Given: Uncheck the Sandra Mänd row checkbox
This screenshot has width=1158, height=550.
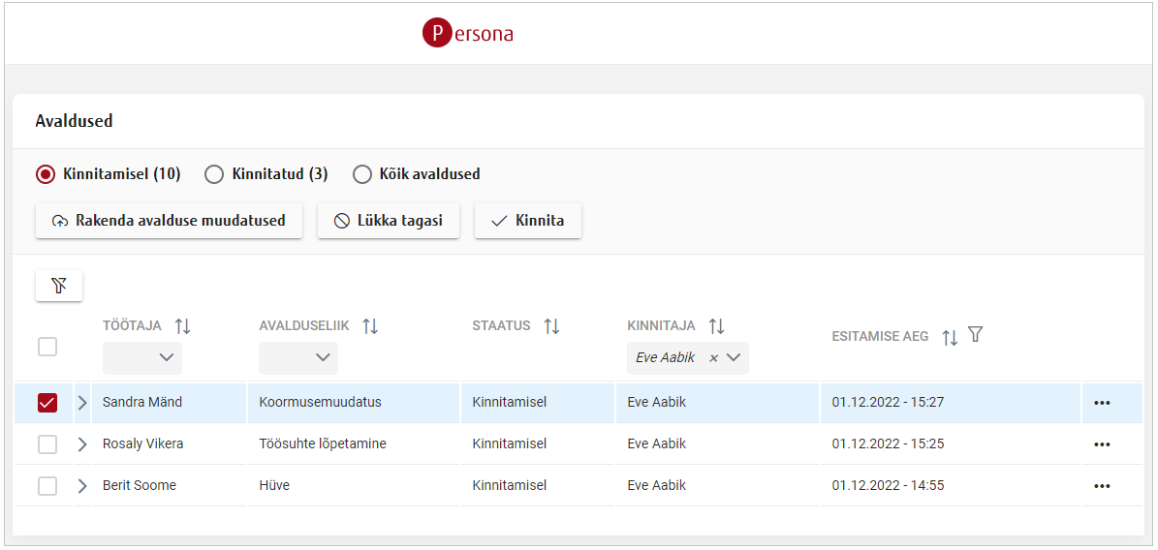Looking at the screenshot, I should coord(47,403).
